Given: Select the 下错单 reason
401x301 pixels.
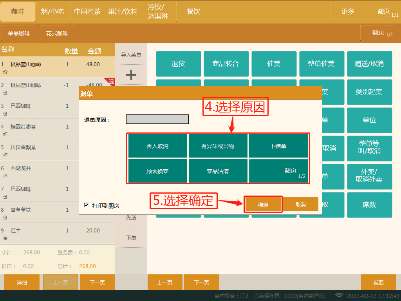Looking at the screenshot, I should coord(278,146).
